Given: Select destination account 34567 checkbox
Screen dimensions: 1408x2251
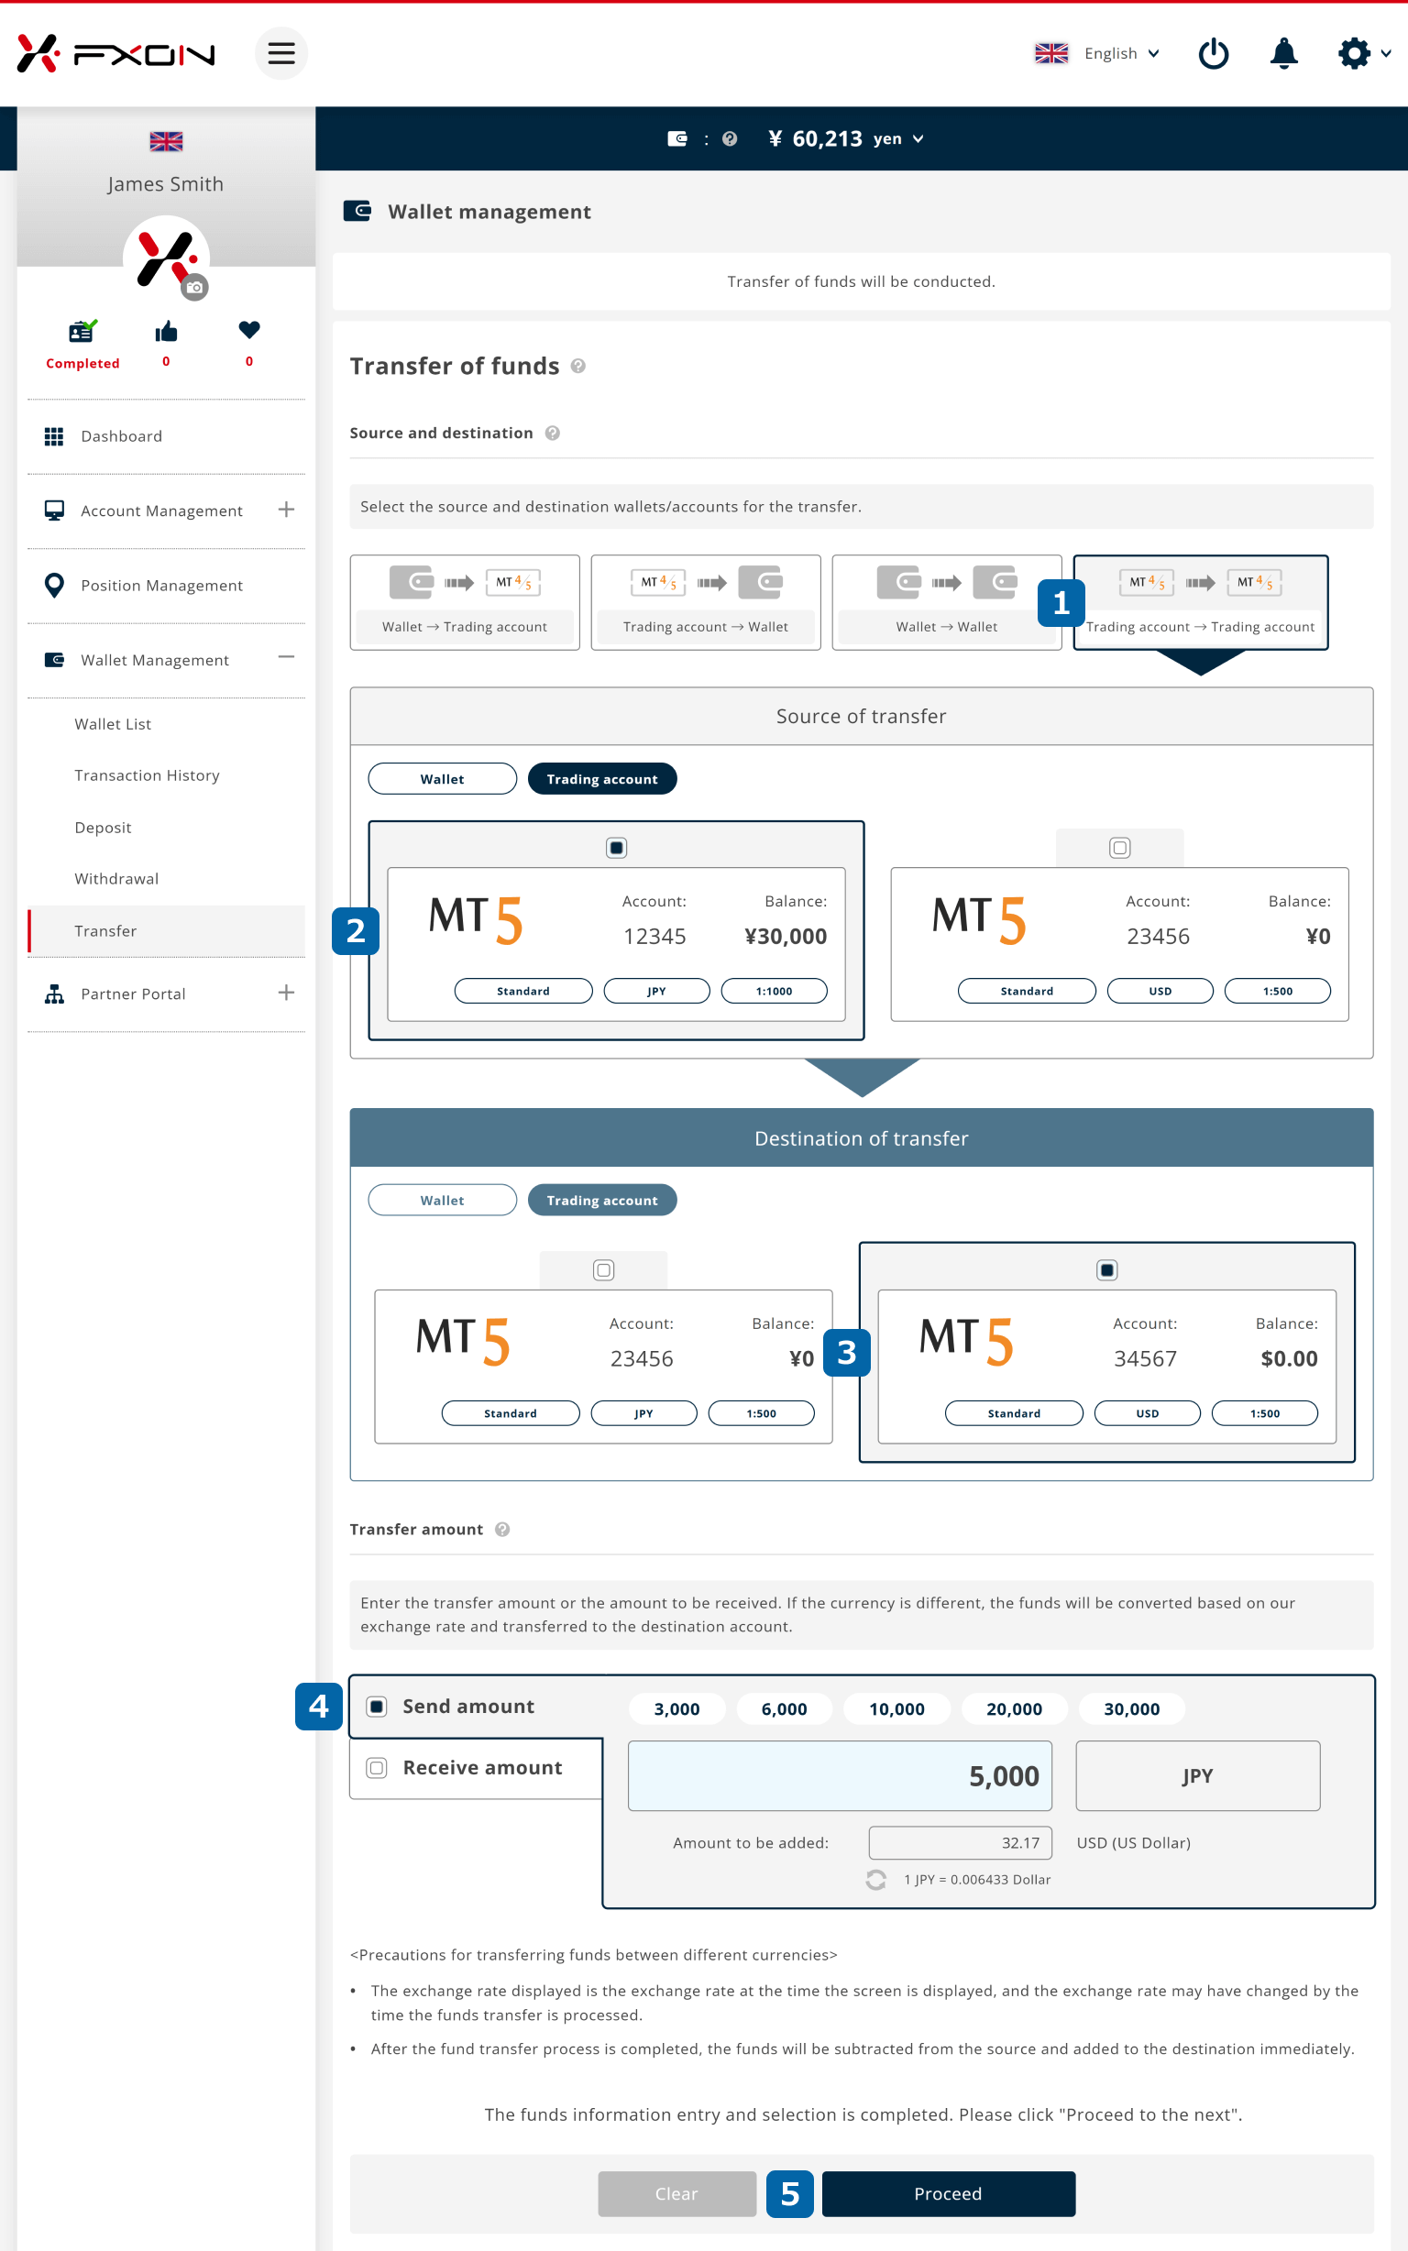Looking at the screenshot, I should [1107, 1269].
